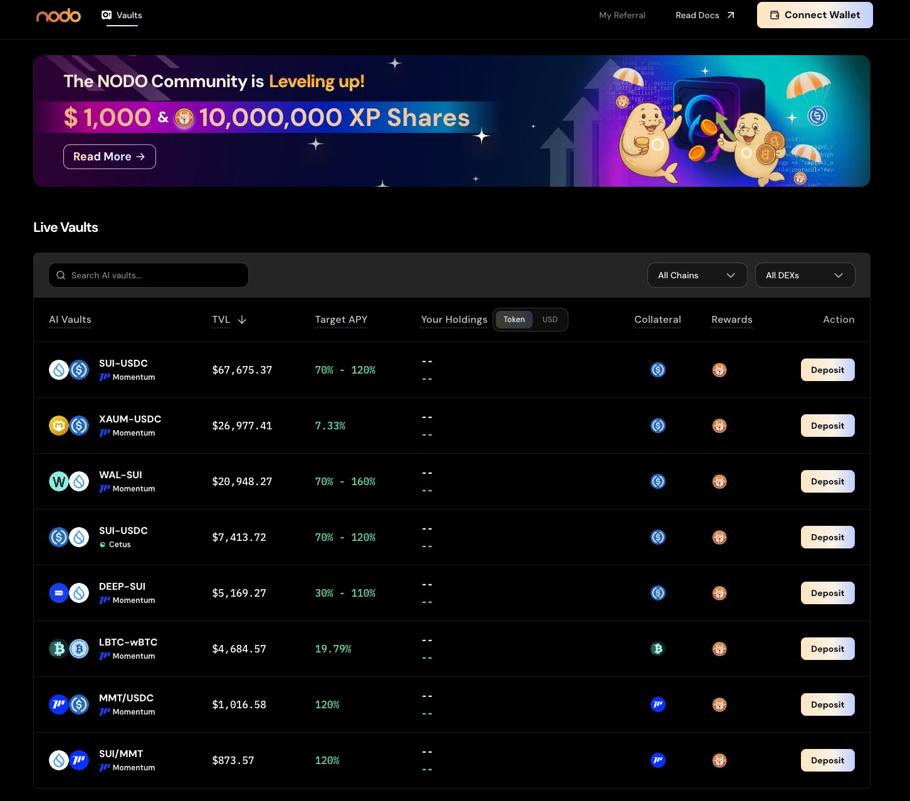
Task: Click the SUI-USDC Momentum pair icon
Action: (x=69, y=370)
